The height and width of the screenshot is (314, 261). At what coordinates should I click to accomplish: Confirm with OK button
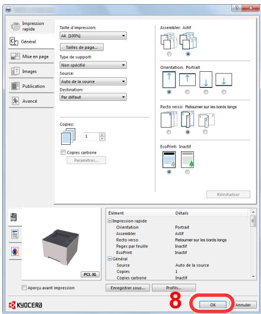click(213, 305)
